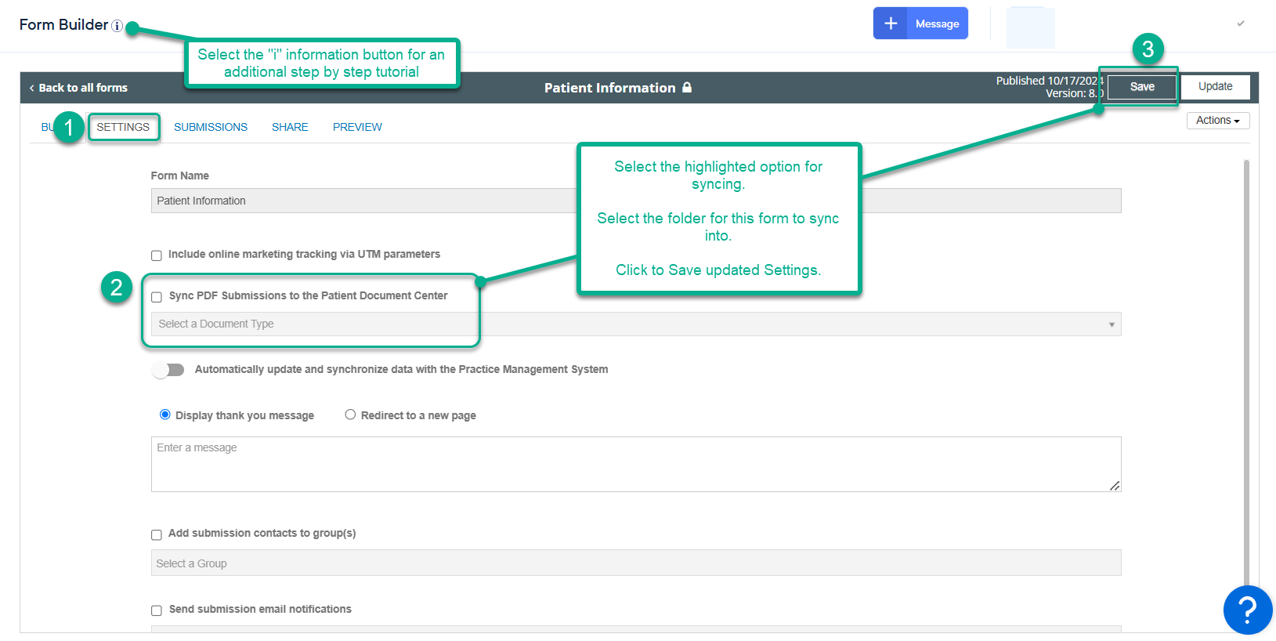This screenshot has width=1276, height=641.
Task: Click the Form Builder heading
Action: (63, 25)
